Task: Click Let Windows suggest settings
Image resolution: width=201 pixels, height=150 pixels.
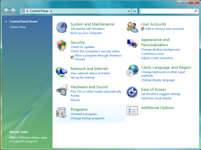Action: (x=161, y=94)
